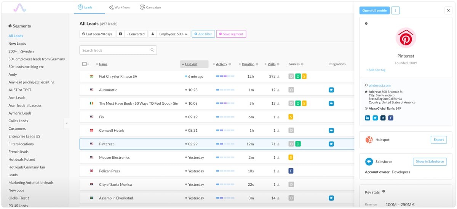
Task: Click Open full profile button
Action: (x=374, y=11)
